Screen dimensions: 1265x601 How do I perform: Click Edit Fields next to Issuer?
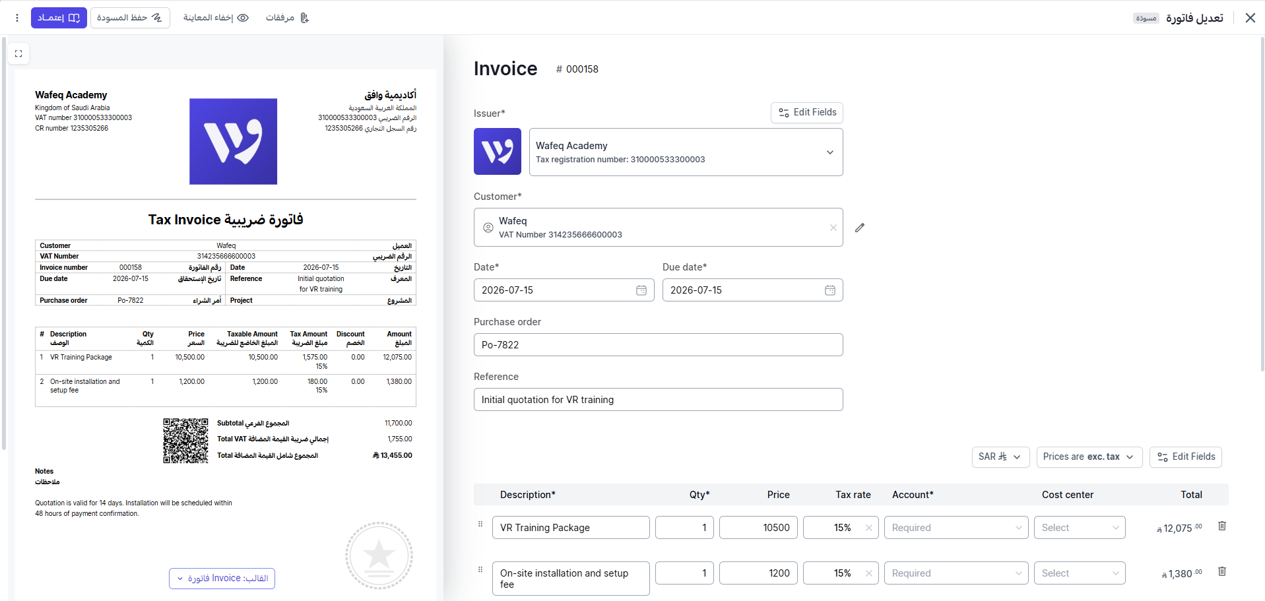807,113
